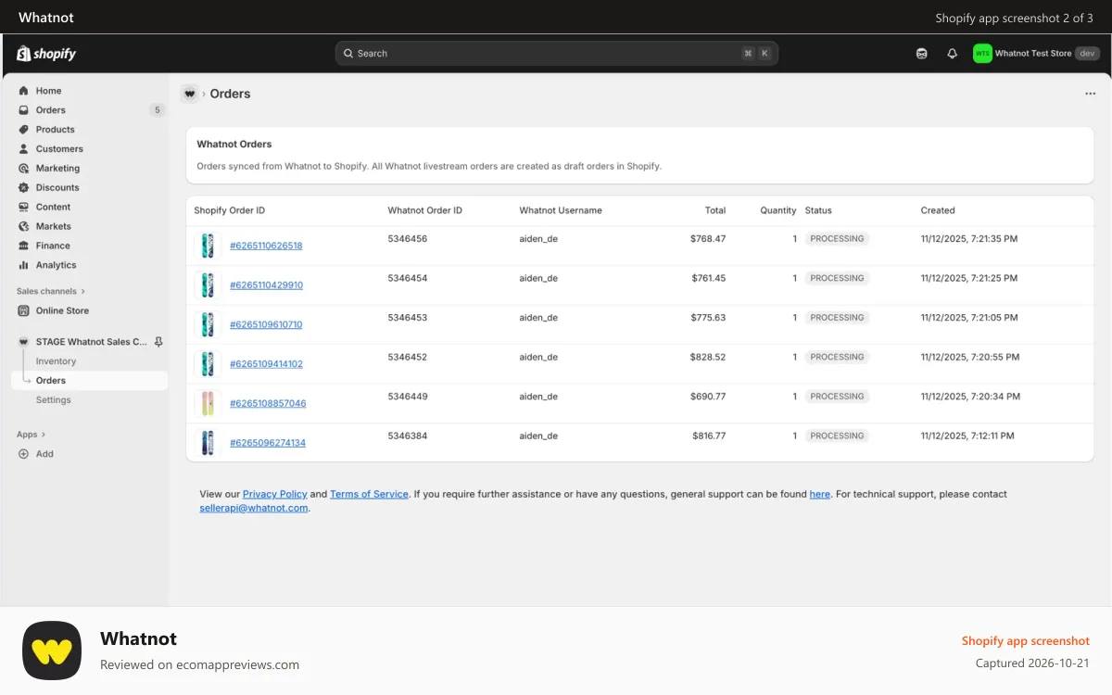Click the Finance bank icon
The image size is (1112, 695).
click(x=24, y=246)
